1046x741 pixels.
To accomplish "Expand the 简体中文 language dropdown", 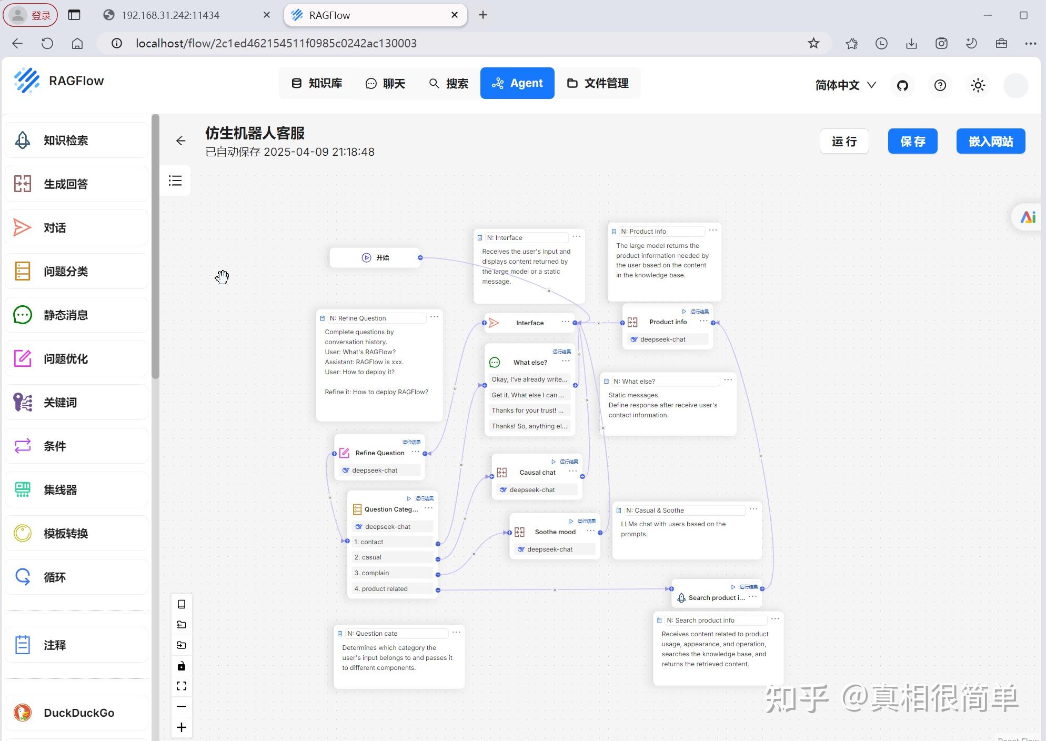I will (x=845, y=85).
